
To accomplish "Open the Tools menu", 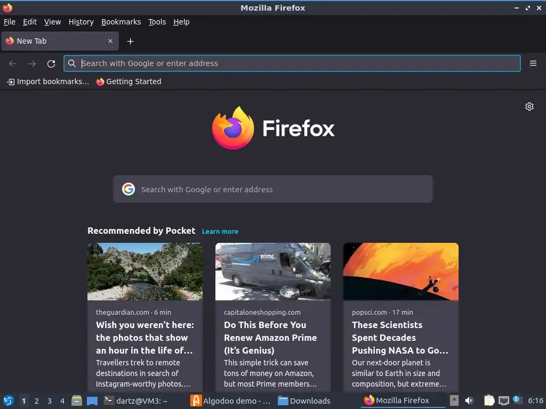I will [x=157, y=22].
